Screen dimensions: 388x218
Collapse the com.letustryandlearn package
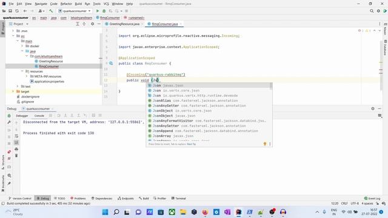click(27, 56)
